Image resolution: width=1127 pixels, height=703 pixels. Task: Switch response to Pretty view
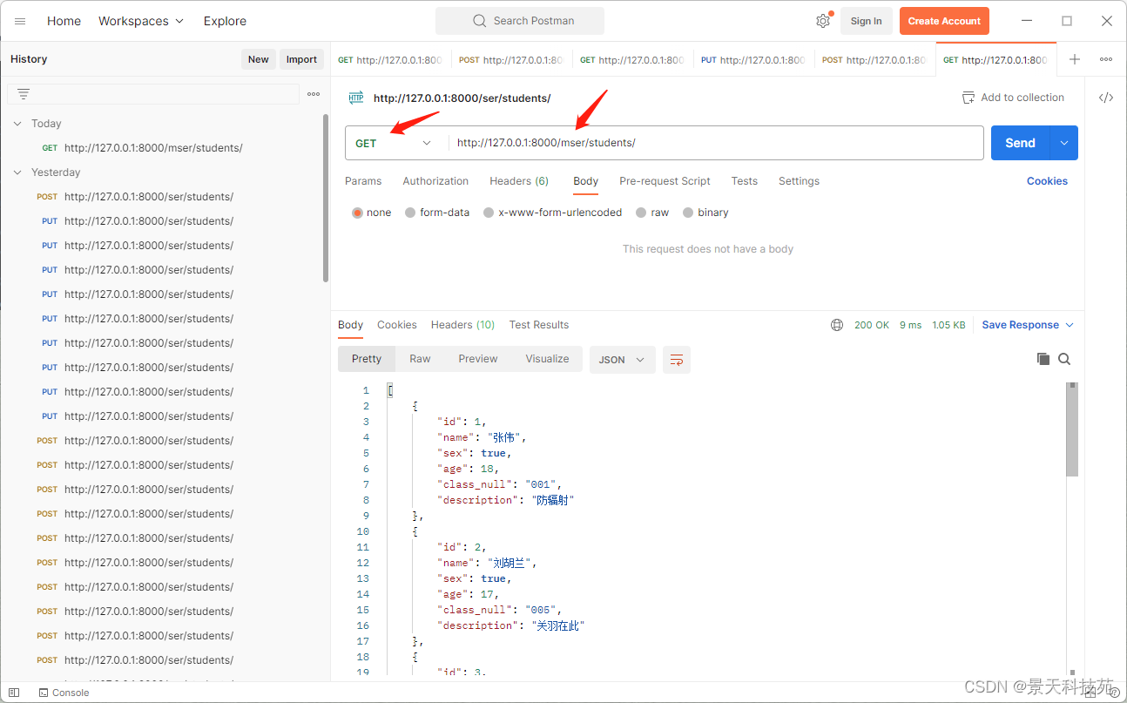(367, 359)
